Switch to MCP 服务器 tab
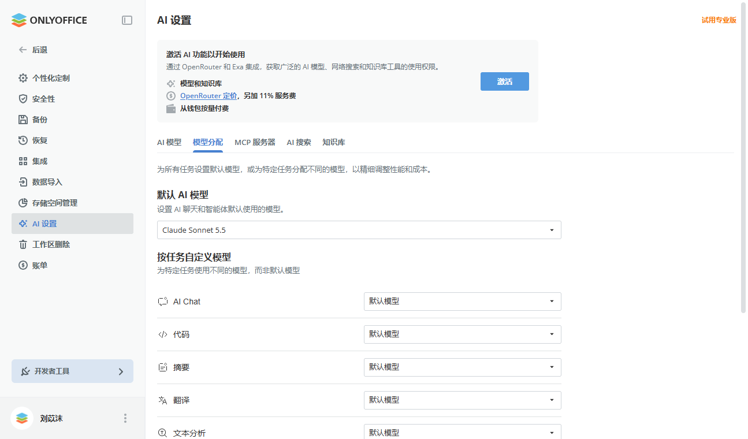Image resolution: width=748 pixels, height=439 pixels. [255, 142]
